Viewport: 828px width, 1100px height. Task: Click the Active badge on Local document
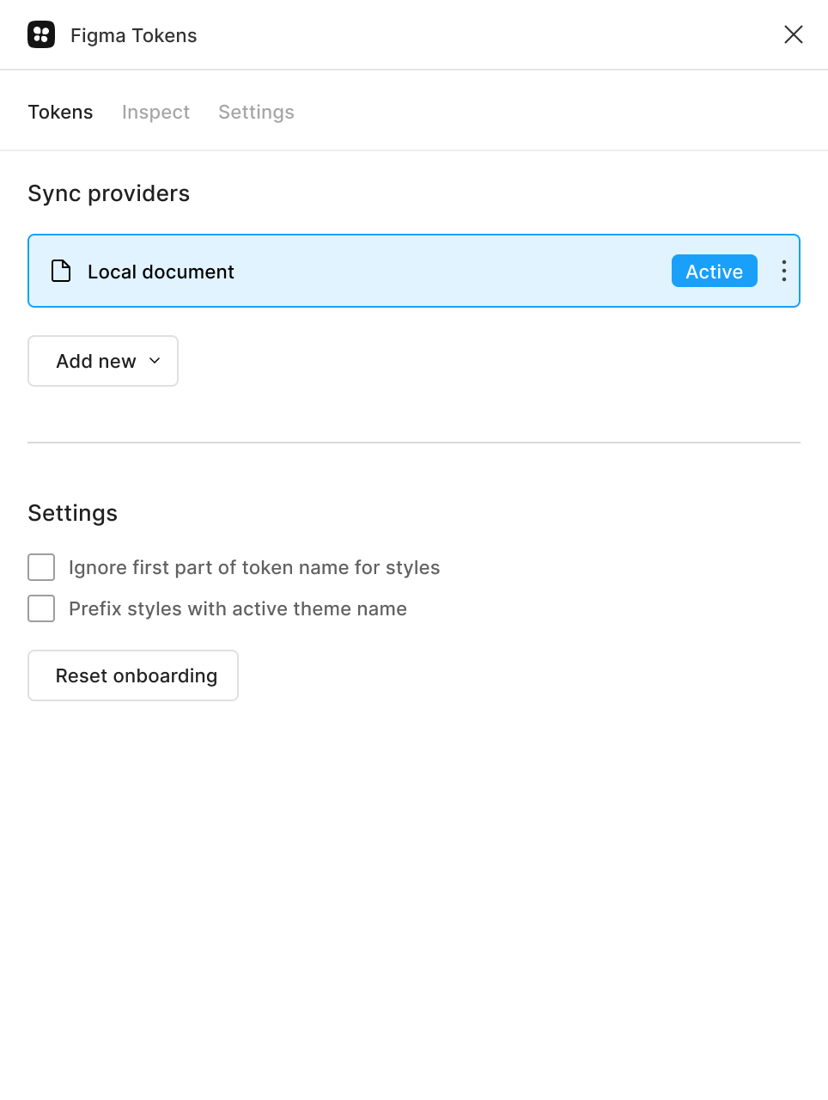(x=714, y=271)
